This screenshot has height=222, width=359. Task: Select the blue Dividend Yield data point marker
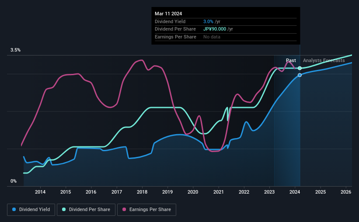click(300, 75)
